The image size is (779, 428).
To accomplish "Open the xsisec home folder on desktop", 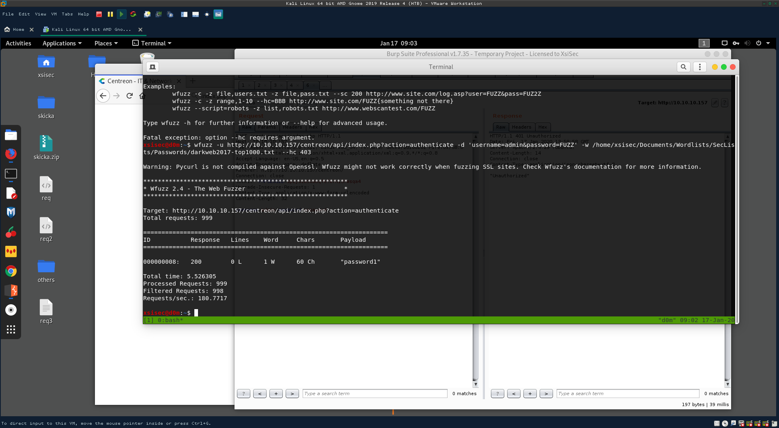I will click(x=46, y=67).
